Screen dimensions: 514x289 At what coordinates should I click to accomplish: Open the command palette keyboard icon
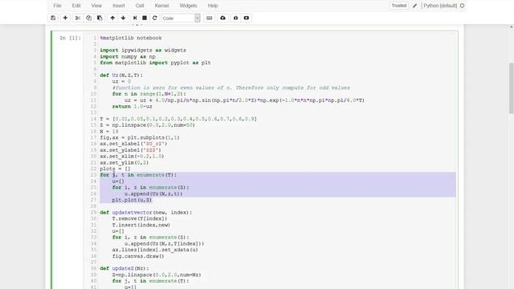pos(210,18)
